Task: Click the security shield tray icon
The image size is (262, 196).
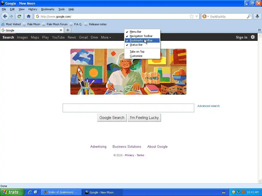Action: [x=234, y=192]
